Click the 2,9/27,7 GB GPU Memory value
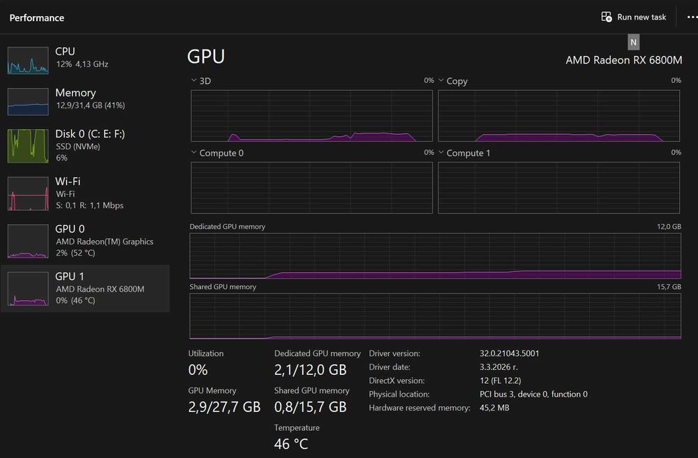This screenshot has width=698, height=458. (x=224, y=407)
